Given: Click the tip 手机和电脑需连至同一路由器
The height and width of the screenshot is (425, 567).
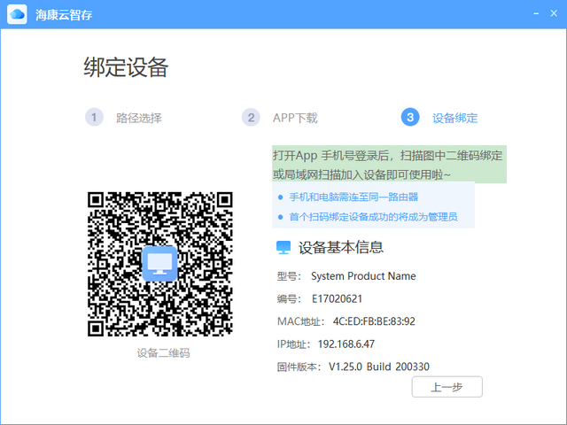Looking at the screenshot, I should tap(353, 197).
